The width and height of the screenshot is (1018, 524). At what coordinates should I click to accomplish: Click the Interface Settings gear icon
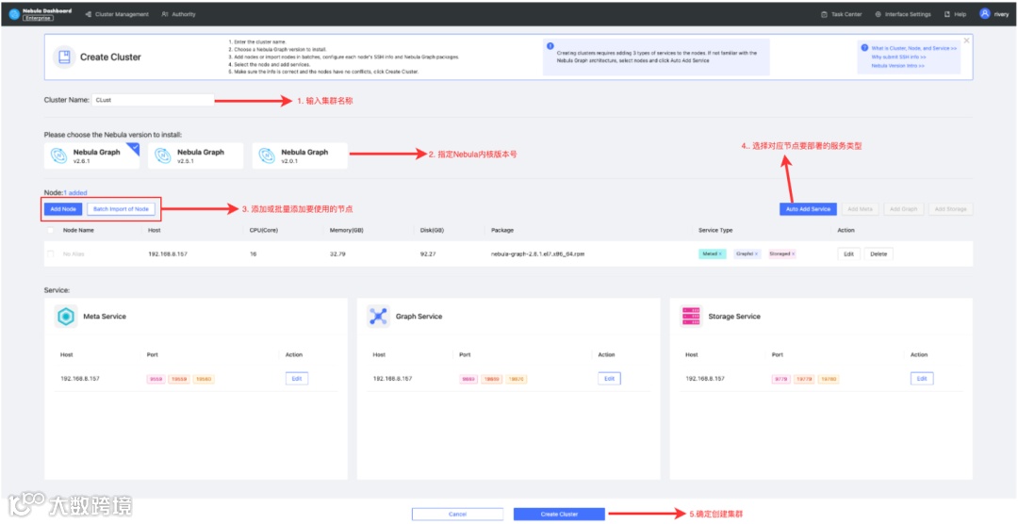pos(878,14)
